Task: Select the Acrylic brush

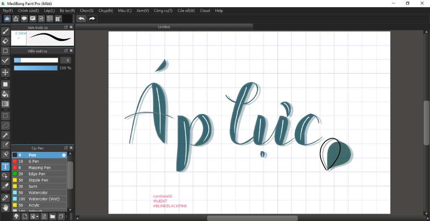Action: point(39,205)
